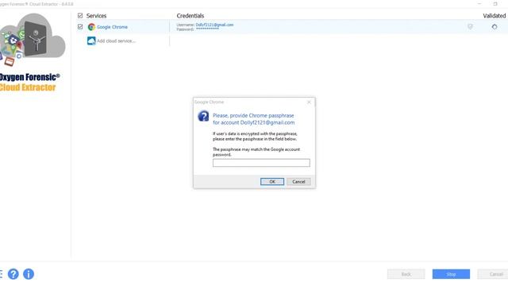This screenshot has height=286, width=508.
Task: Click the disabled Back button
Action: coord(406,274)
